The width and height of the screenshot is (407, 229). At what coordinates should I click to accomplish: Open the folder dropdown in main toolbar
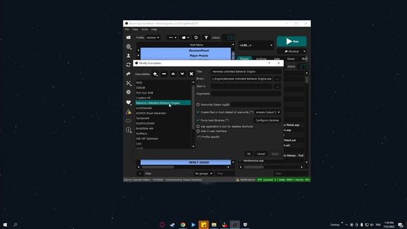[x=185, y=38]
